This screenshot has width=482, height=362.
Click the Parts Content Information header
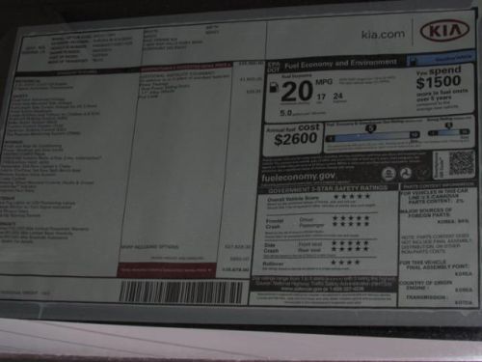438,186
